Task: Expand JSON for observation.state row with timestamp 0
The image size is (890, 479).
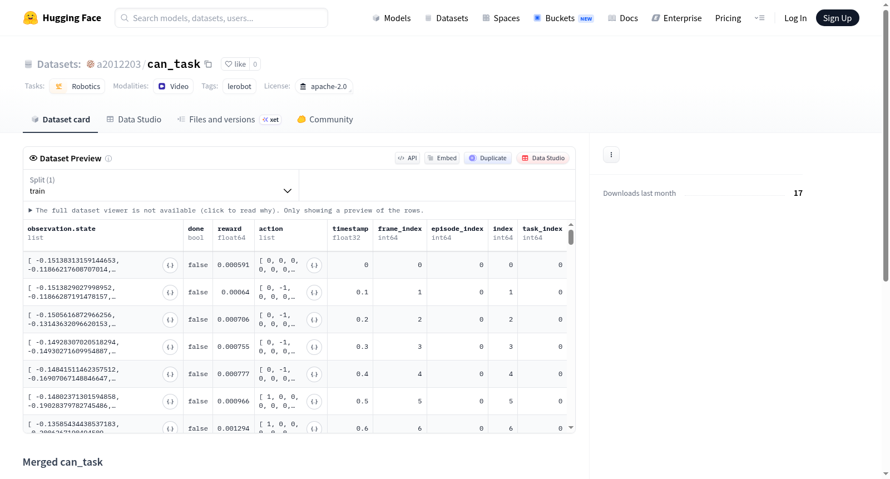Action: tap(170, 265)
